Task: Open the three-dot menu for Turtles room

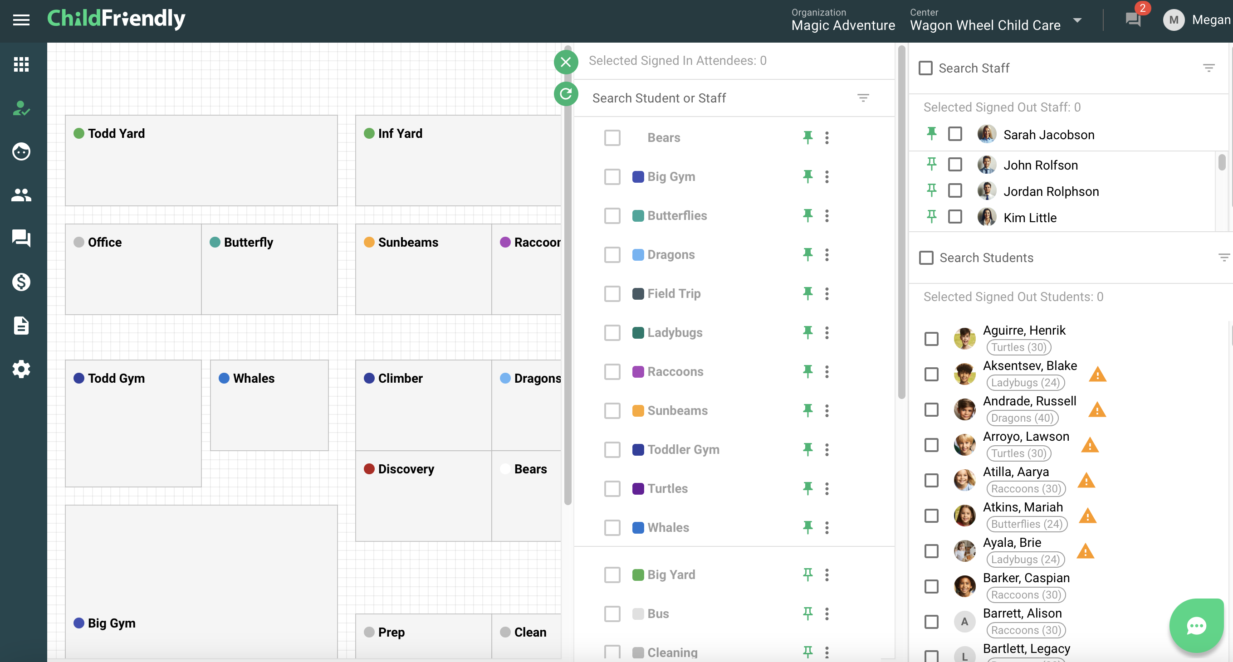Action: (827, 488)
